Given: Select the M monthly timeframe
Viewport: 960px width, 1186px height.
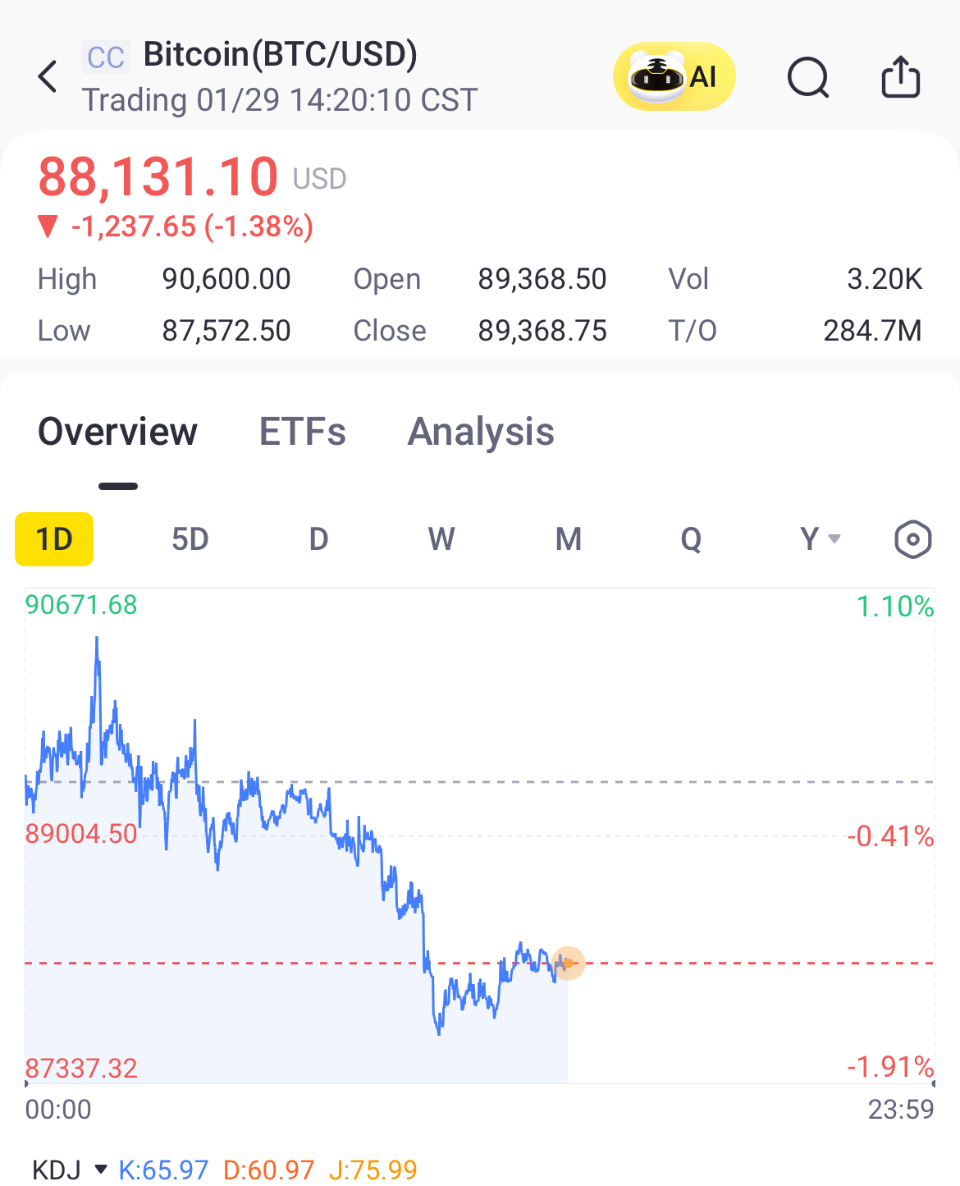Looking at the screenshot, I should click(x=568, y=539).
